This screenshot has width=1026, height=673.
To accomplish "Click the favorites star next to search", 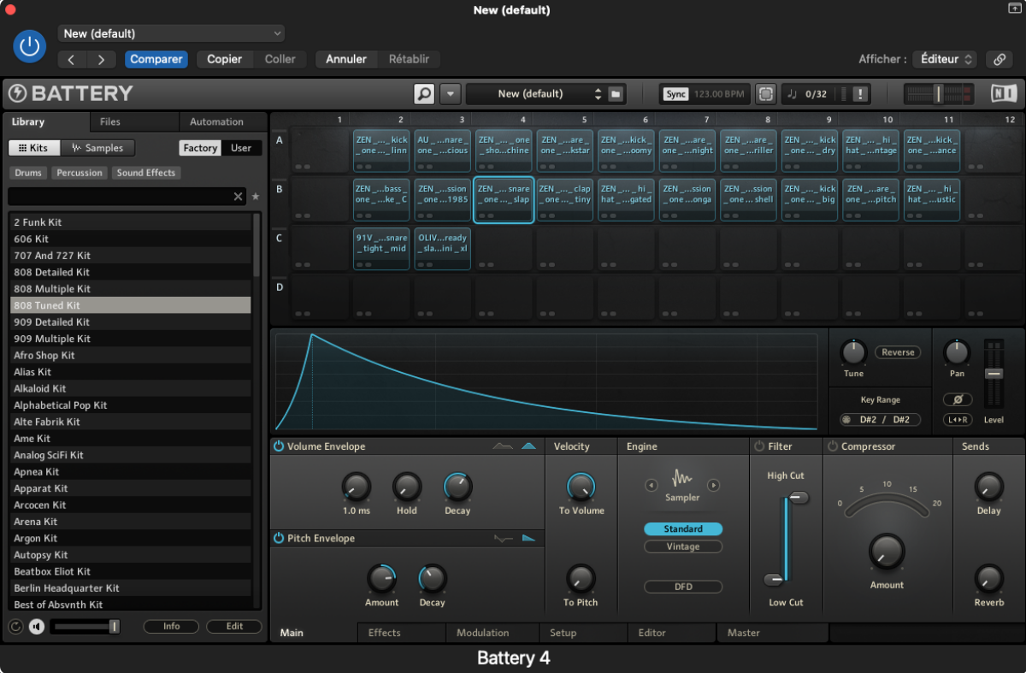I will pos(255,197).
